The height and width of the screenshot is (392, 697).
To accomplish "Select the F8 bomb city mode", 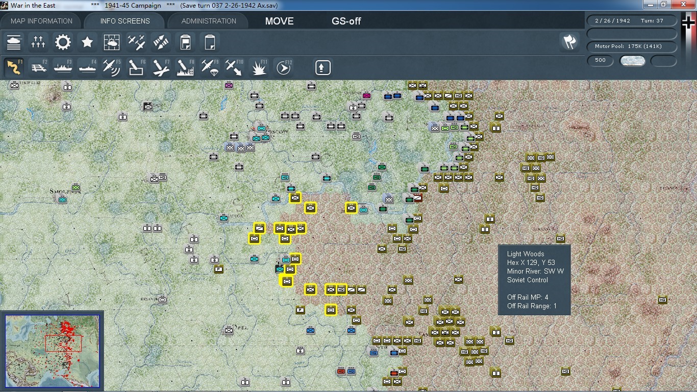I will (185, 67).
